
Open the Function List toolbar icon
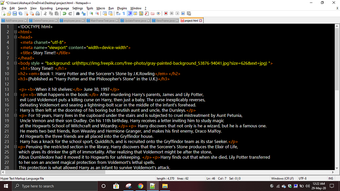pos(147,13)
